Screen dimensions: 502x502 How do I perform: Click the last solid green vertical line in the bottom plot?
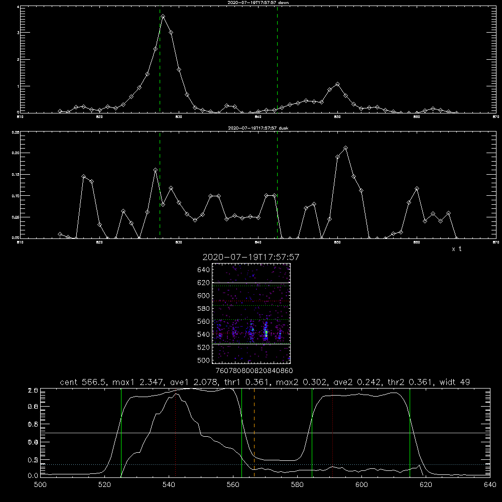coord(410,433)
